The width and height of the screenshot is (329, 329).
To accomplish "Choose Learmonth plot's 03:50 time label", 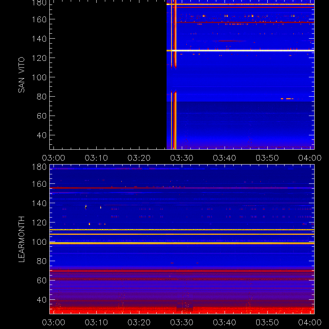I will 267,322.
